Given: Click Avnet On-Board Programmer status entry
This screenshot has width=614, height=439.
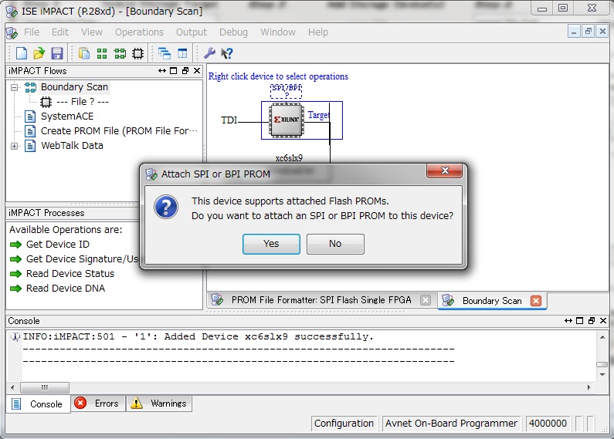Looking at the screenshot, I should pos(451,424).
